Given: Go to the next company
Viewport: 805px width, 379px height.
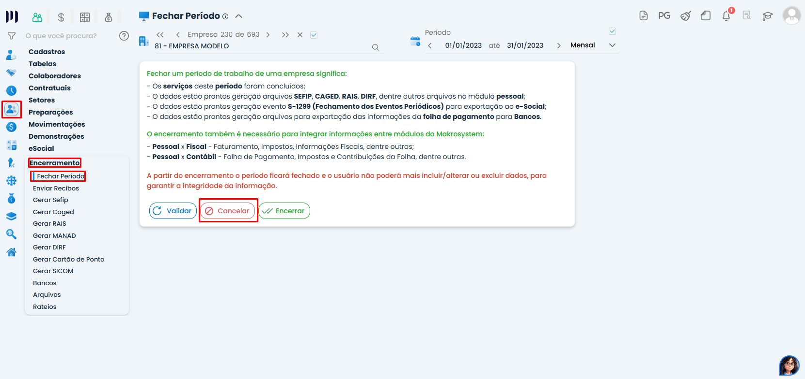Looking at the screenshot, I should tap(268, 35).
